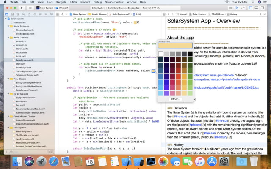Launch Safari from the Dock
The image size is (271, 169).
click(54, 161)
